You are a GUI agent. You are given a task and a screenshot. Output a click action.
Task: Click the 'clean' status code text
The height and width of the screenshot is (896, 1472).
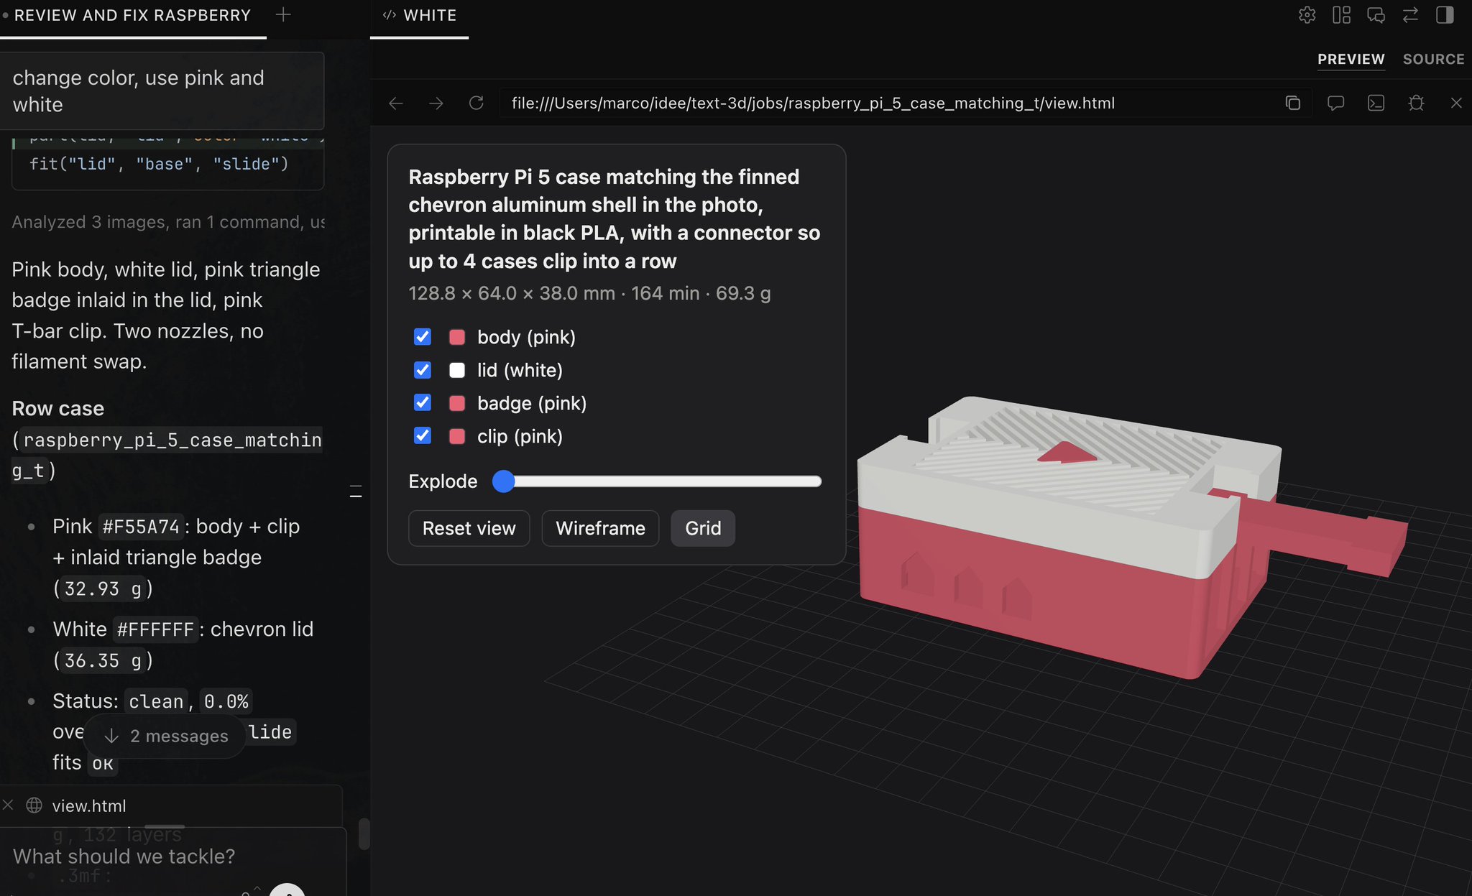tap(156, 702)
